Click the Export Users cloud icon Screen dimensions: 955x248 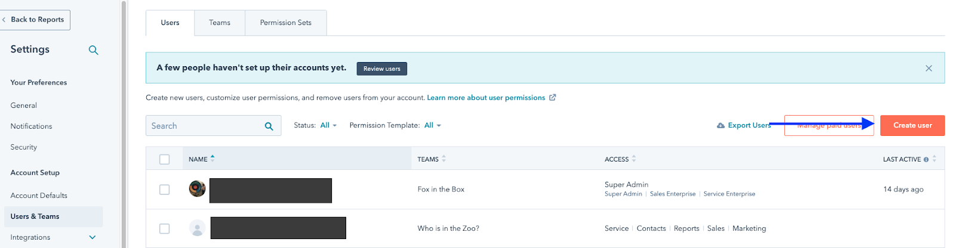click(720, 126)
